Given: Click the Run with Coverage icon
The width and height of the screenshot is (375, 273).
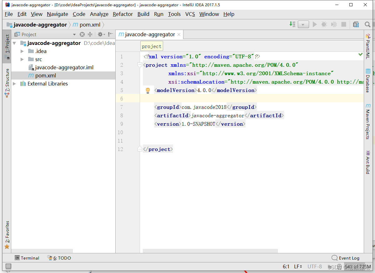Looking at the screenshot, I should pos(334,24).
